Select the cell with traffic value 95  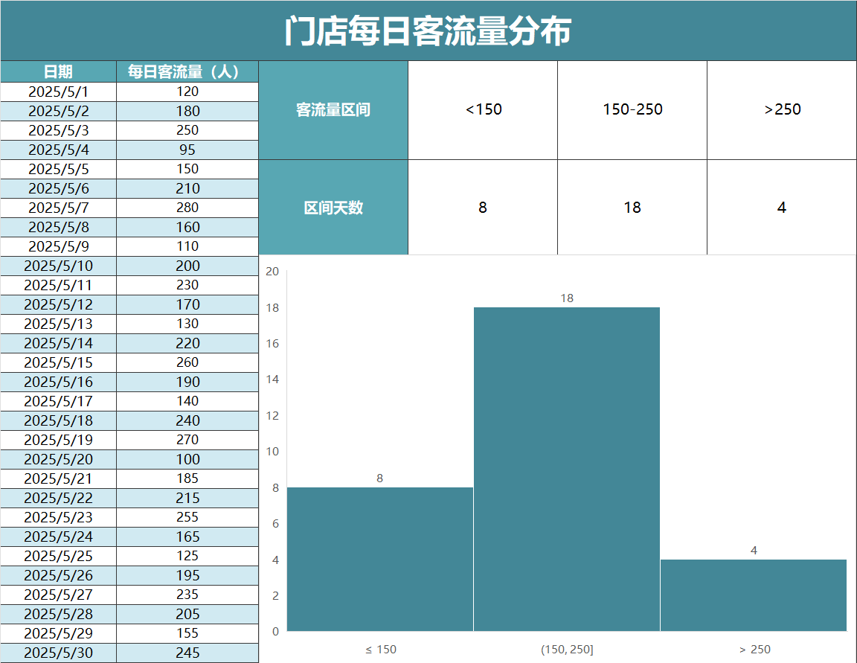(187, 150)
